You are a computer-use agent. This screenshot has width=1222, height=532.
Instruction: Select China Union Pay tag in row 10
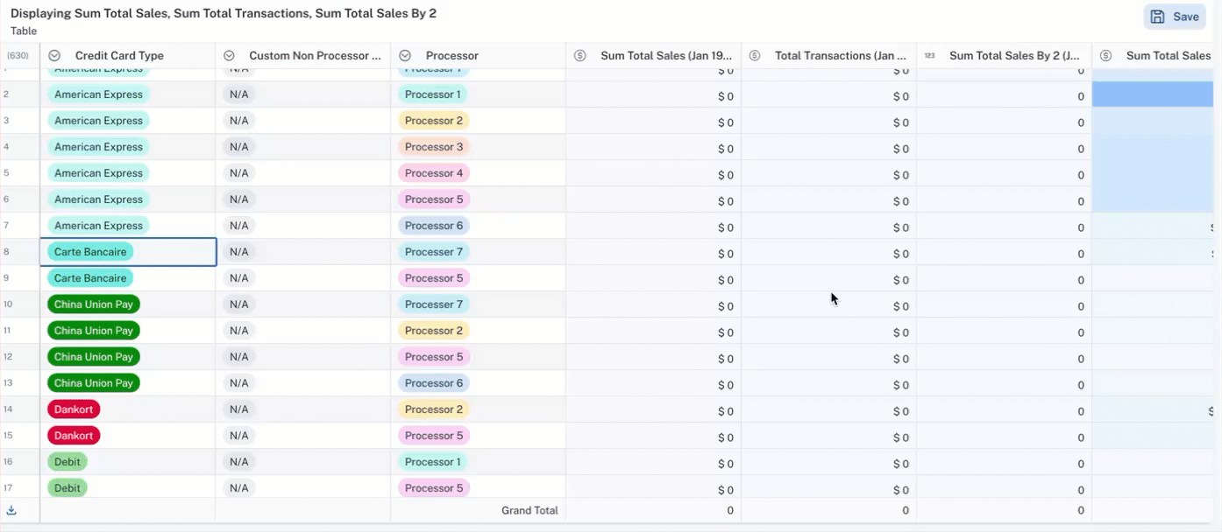click(94, 304)
